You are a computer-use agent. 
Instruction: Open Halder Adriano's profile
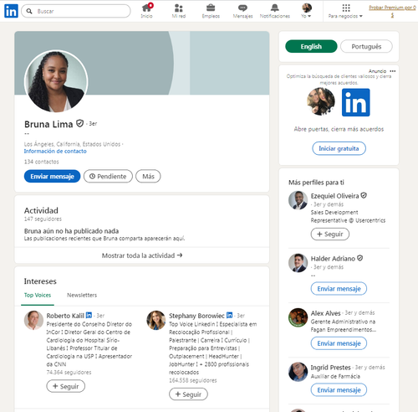[x=333, y=259]
